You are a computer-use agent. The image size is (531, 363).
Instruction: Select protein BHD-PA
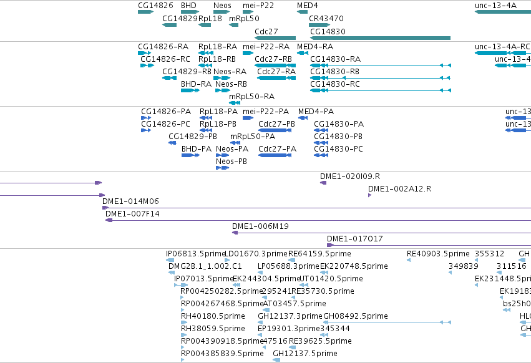point(190,156)
